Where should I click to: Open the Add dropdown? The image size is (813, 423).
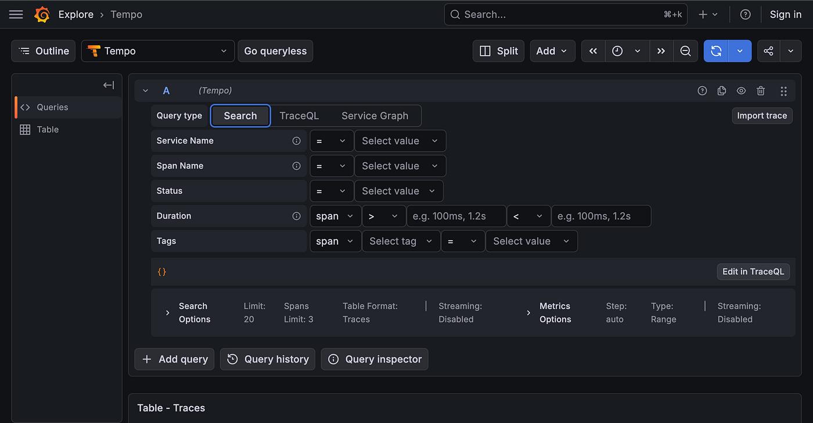pos(552,51)
